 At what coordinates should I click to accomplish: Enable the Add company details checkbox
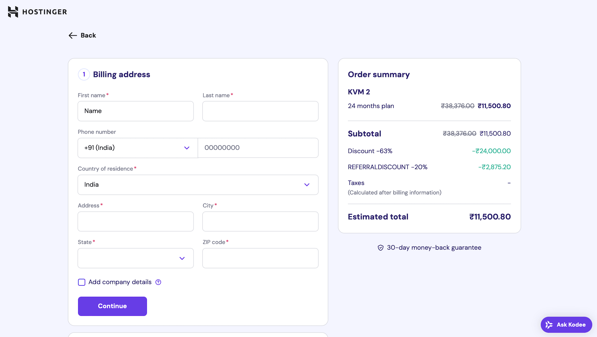(x=82, y=282)
